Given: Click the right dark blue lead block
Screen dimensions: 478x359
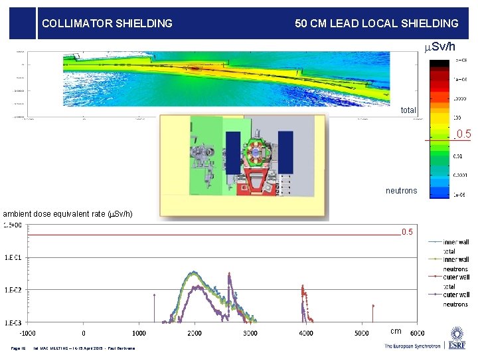Looking at the screenshot, I should tap(285, 152).
